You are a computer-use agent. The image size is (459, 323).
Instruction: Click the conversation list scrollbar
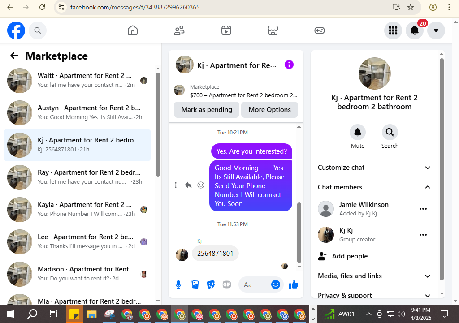coord(158,125)
